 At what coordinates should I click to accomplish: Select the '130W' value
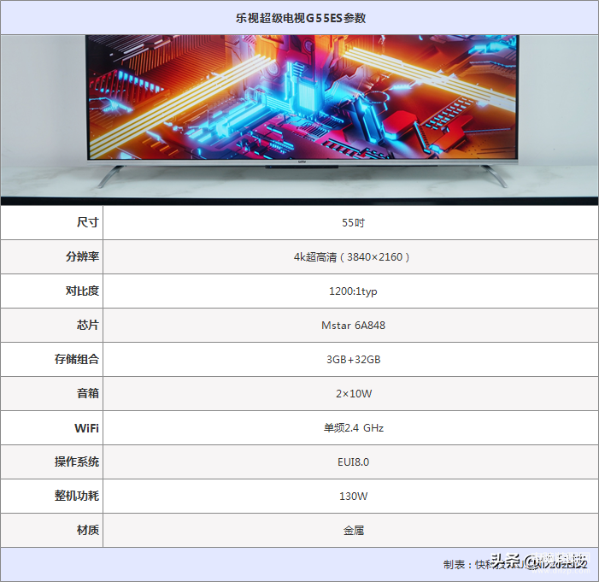[x=354, y=496]
